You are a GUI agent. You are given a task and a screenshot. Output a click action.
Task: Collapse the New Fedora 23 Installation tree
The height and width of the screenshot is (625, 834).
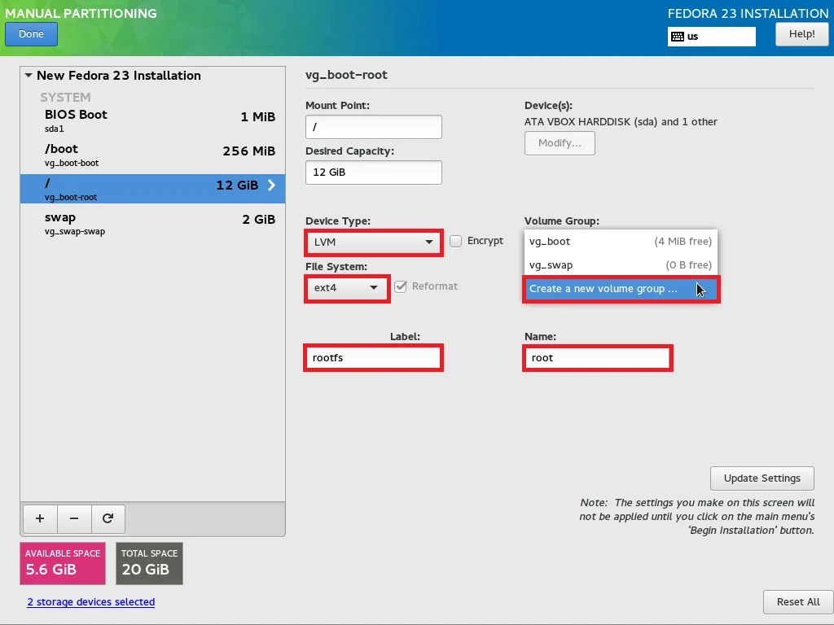29,76
